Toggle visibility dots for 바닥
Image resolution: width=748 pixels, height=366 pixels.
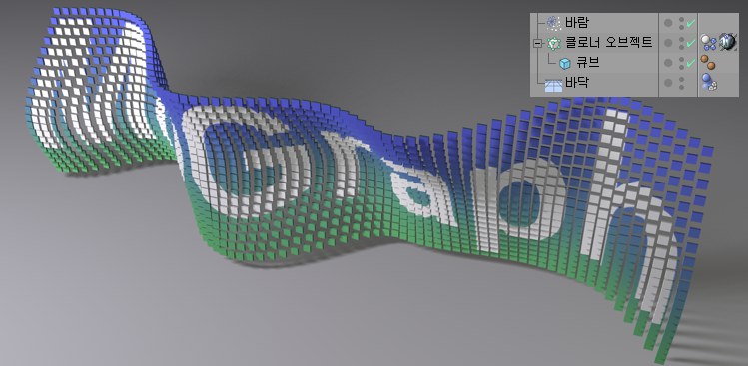[682, 83]
